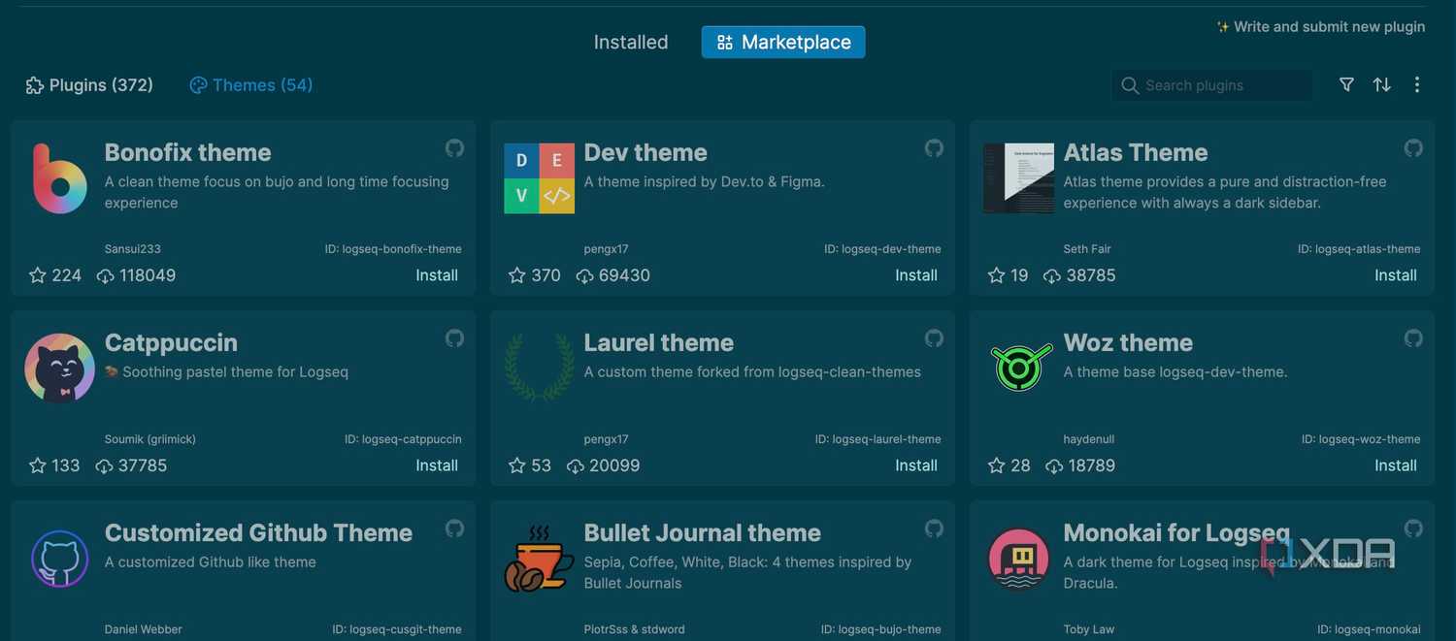The image size is (1456, 641).
Task: Click the Atlas Theme preview thumbnail
Action: (1018, 178)
